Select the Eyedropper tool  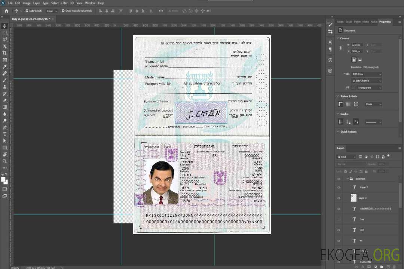click(x=4, y=67)
